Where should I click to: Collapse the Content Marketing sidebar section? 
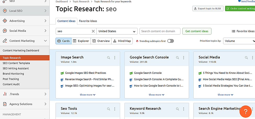pos(45,41)
